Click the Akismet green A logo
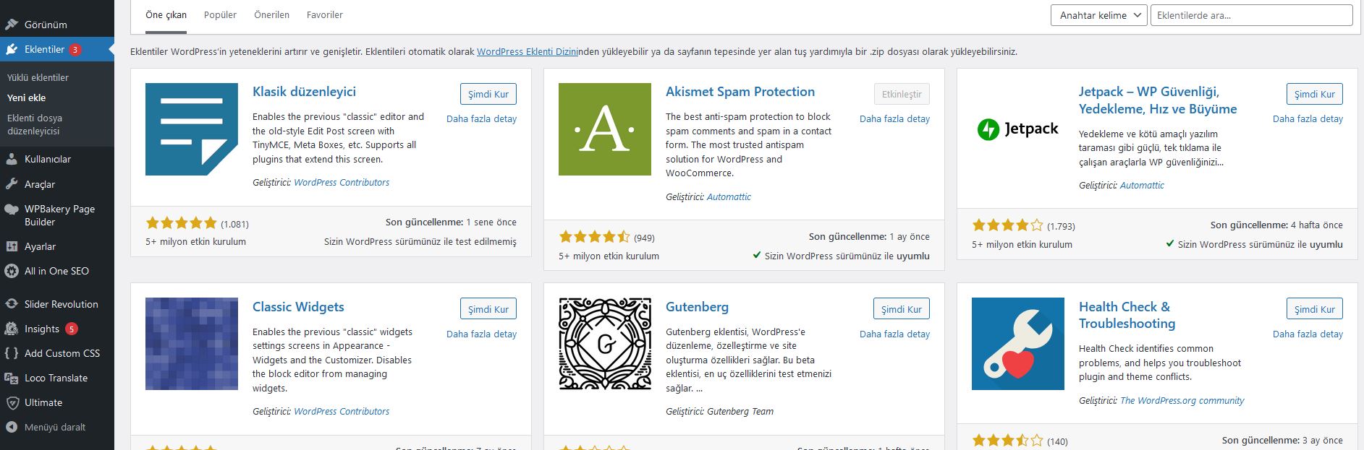This screenshot has width=1364, height=450. [x=605, y=129]
